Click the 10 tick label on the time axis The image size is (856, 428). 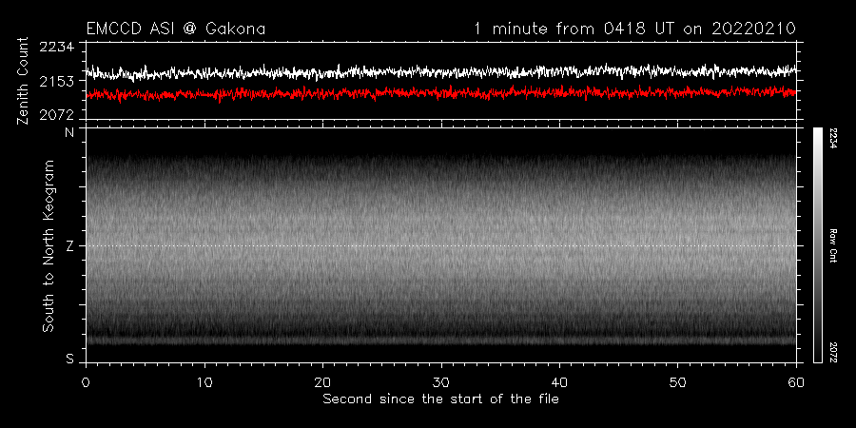[x=204, y=381]
